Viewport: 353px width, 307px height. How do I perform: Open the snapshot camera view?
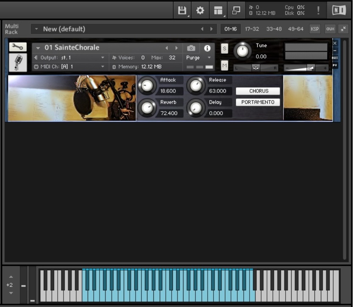(191, 48)
